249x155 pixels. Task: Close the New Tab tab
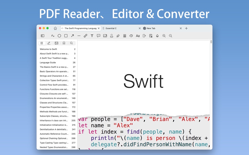pos(181,28)
